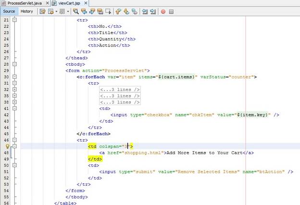This screenshot has width=300, height=205.
Task: Click the '<th>Quantity</th>' line
Action: pyautogui.click(x=112, y=39)
